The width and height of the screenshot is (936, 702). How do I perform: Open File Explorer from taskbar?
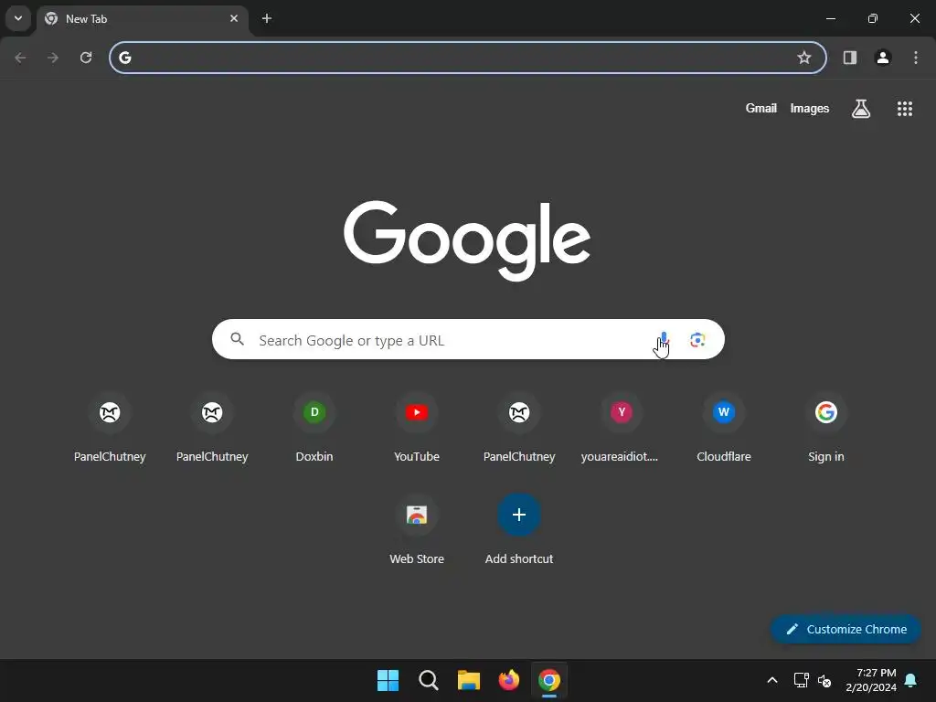(469, 680)
